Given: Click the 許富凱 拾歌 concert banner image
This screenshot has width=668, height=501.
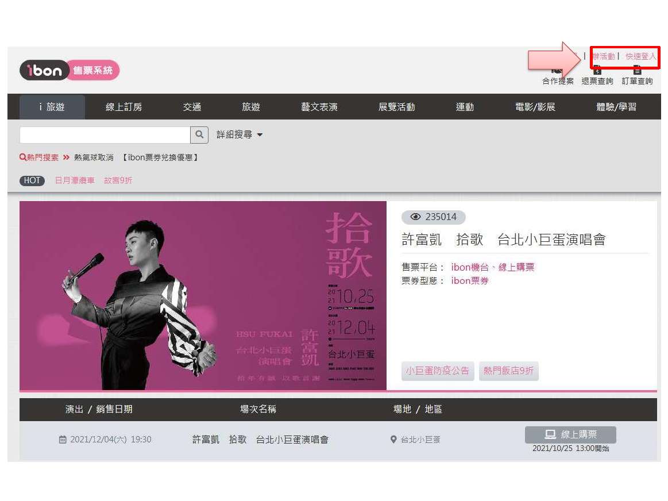Looking at the screenshot, I should click(x=203, y=295).
